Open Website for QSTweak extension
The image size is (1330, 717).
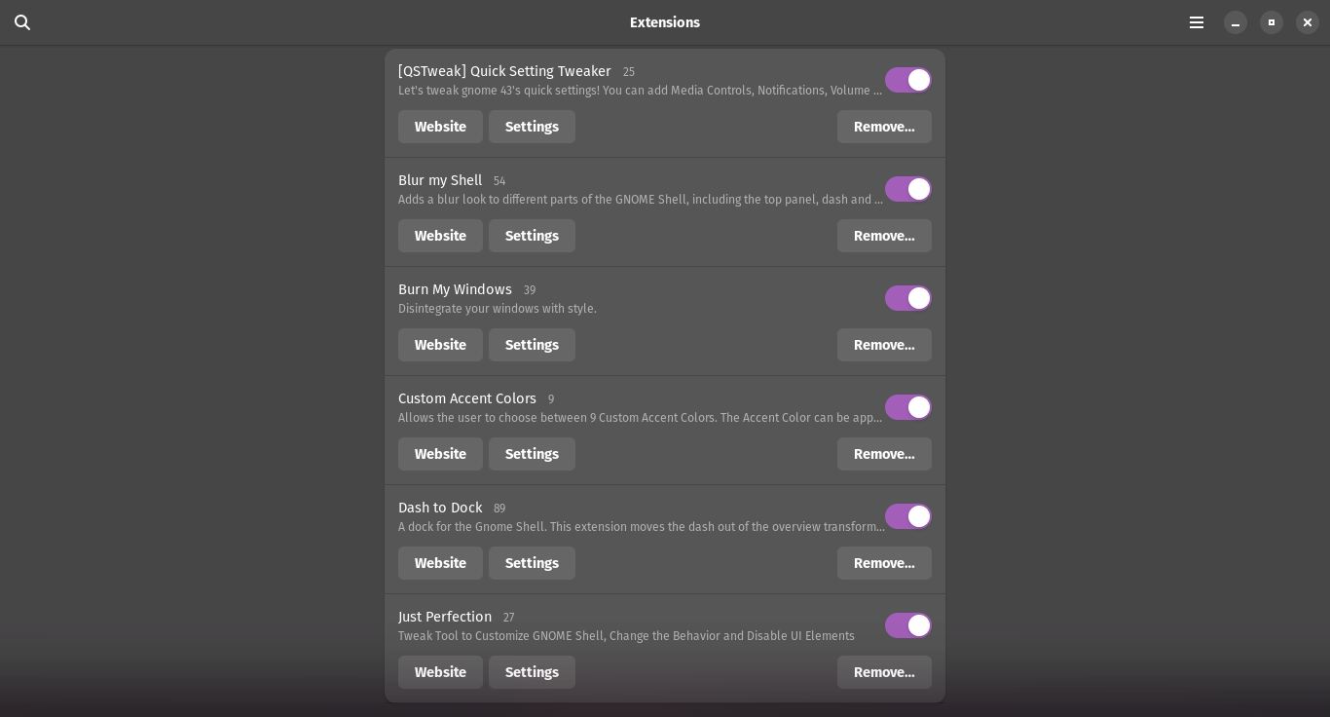440,127
